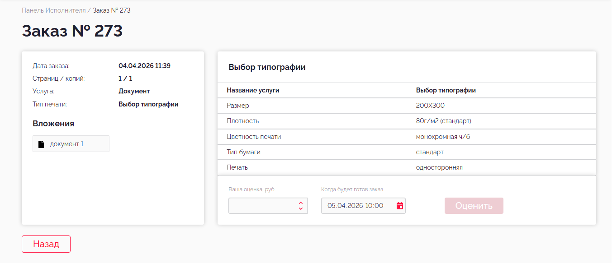Viewport: 612px width, 263px height.
Task: Go back using the Назад button
Action: pos(46,244)
